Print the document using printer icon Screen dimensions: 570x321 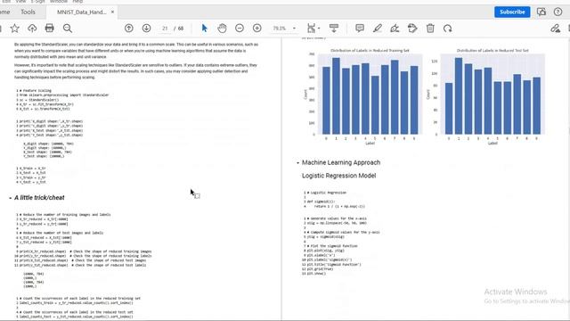coord(50,28)
